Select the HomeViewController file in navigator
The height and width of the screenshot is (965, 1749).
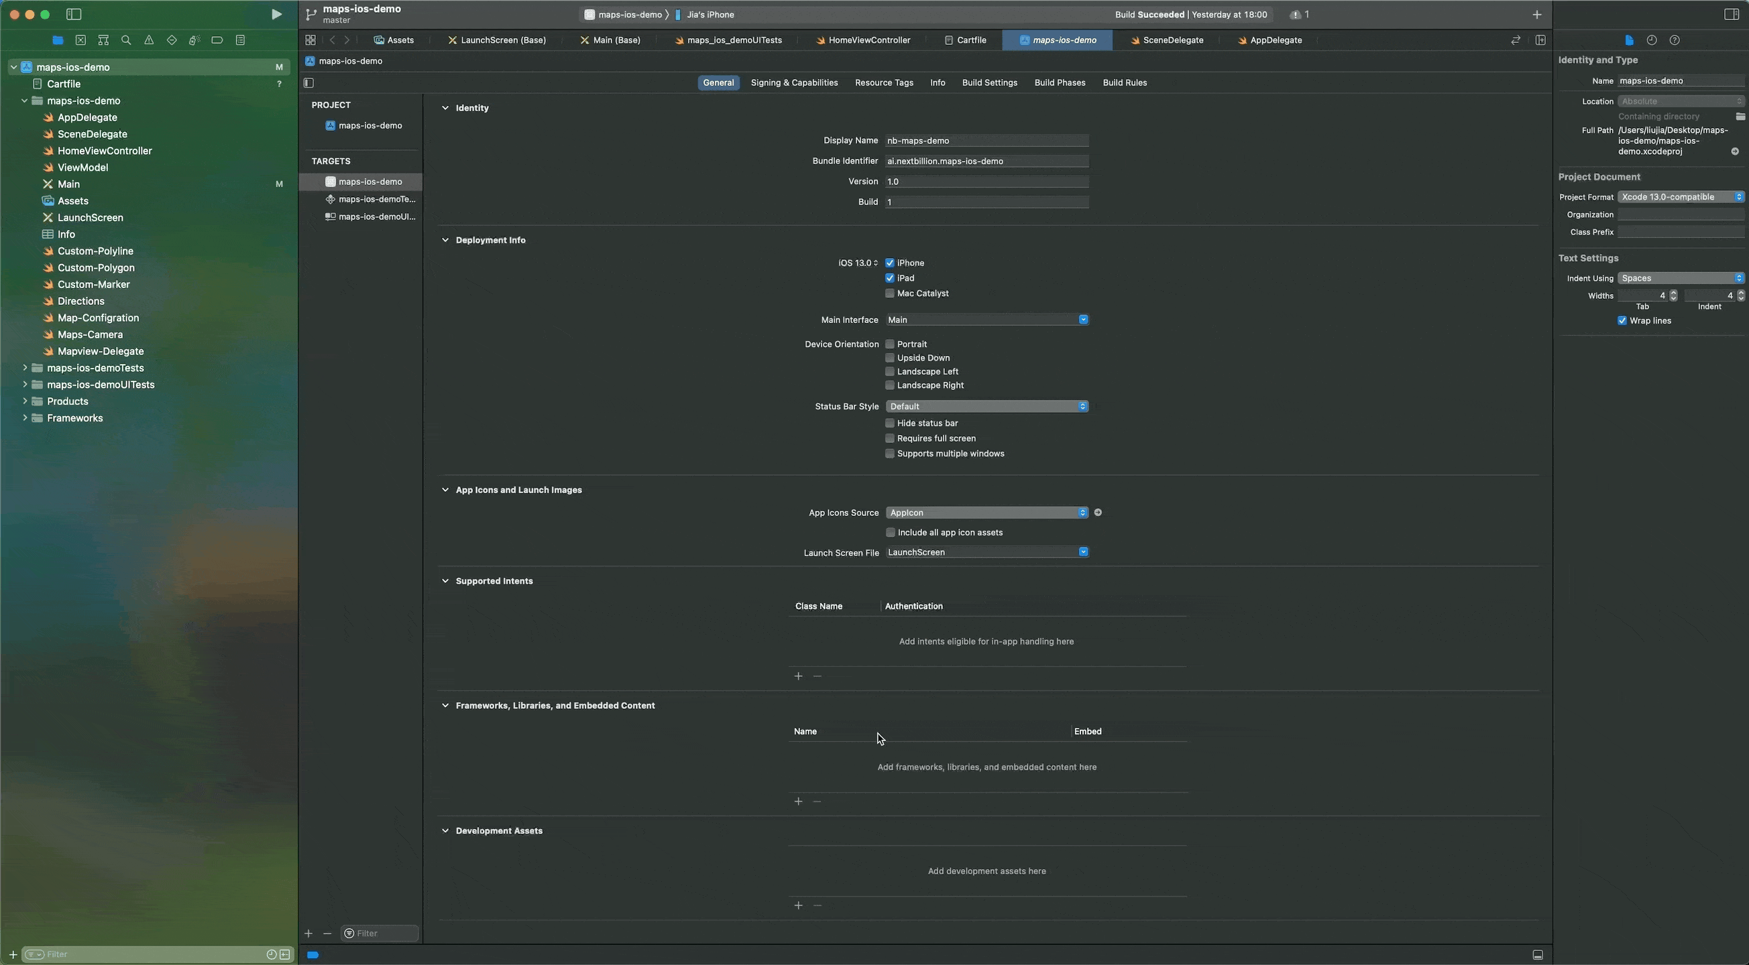click(x=105, y=151)
